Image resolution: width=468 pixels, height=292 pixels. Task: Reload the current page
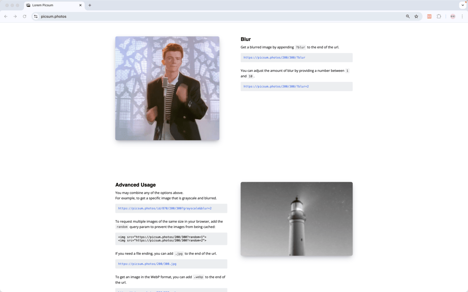(24, 16)
